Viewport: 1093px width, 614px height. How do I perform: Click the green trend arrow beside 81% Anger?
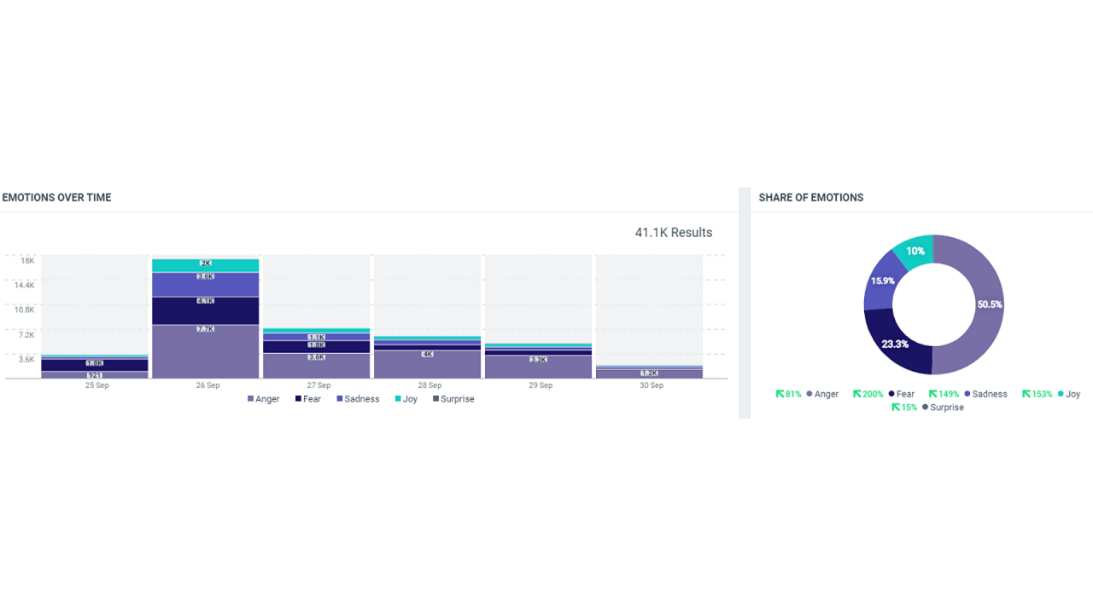click(x=780, y=394)
